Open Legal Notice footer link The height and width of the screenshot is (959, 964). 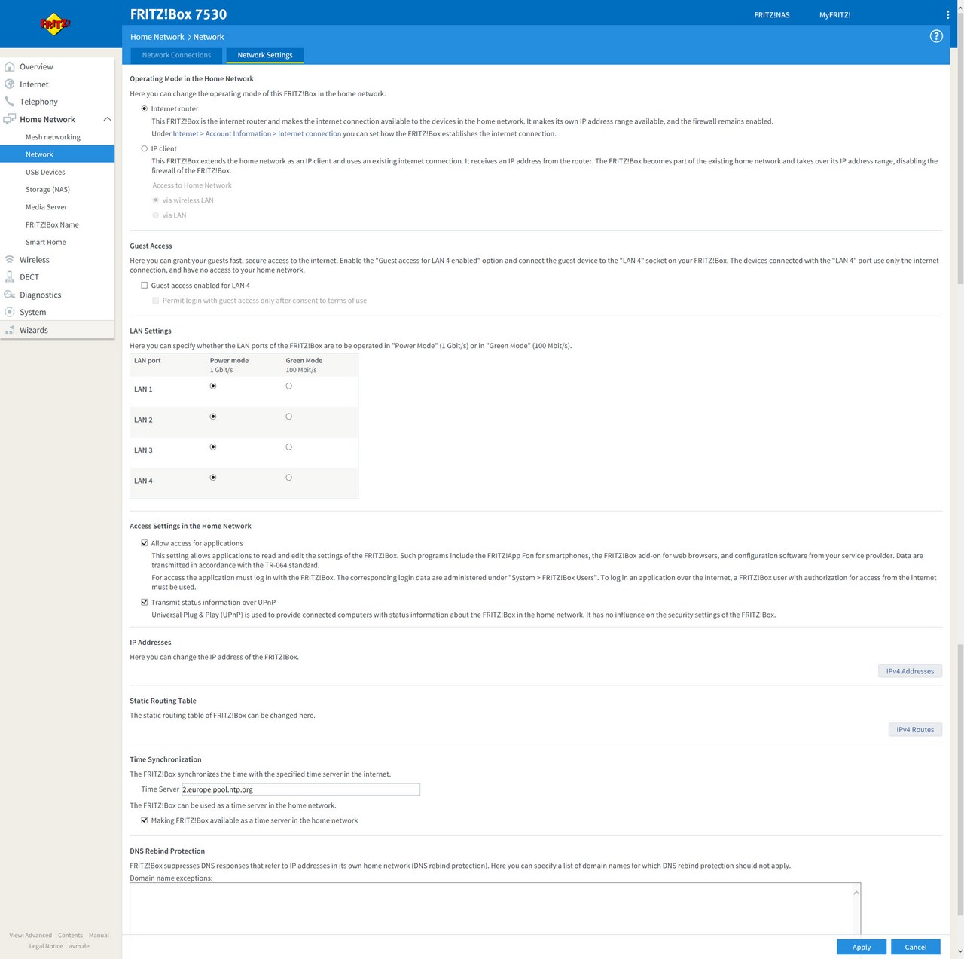[46, 946]
